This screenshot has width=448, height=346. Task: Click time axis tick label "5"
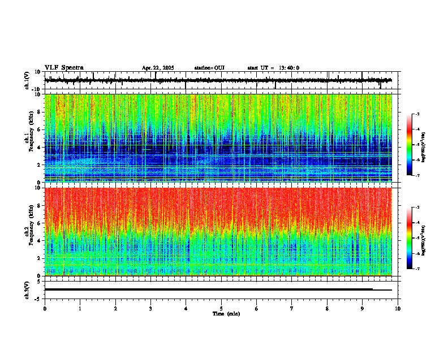pyautogui.click(x=221, y=309)
